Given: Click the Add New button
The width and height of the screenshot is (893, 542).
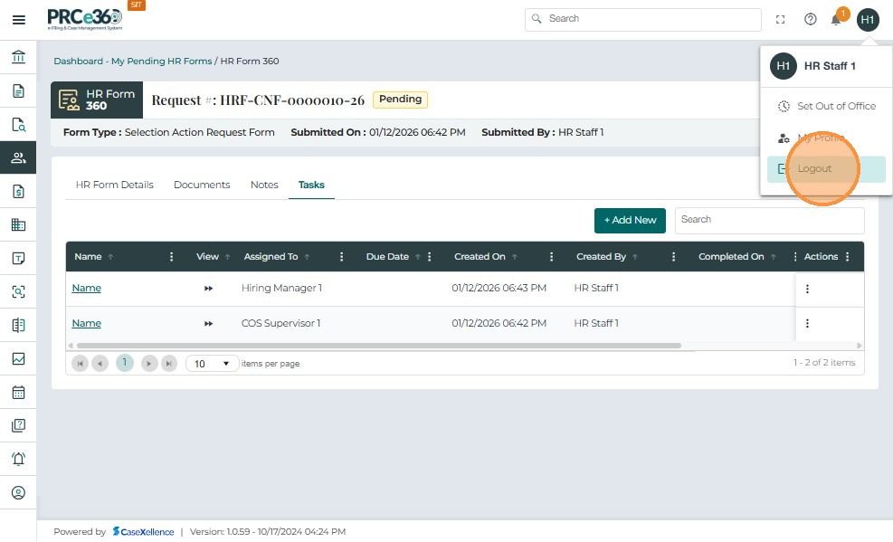Looking at the screenshot, I should 630,221.
